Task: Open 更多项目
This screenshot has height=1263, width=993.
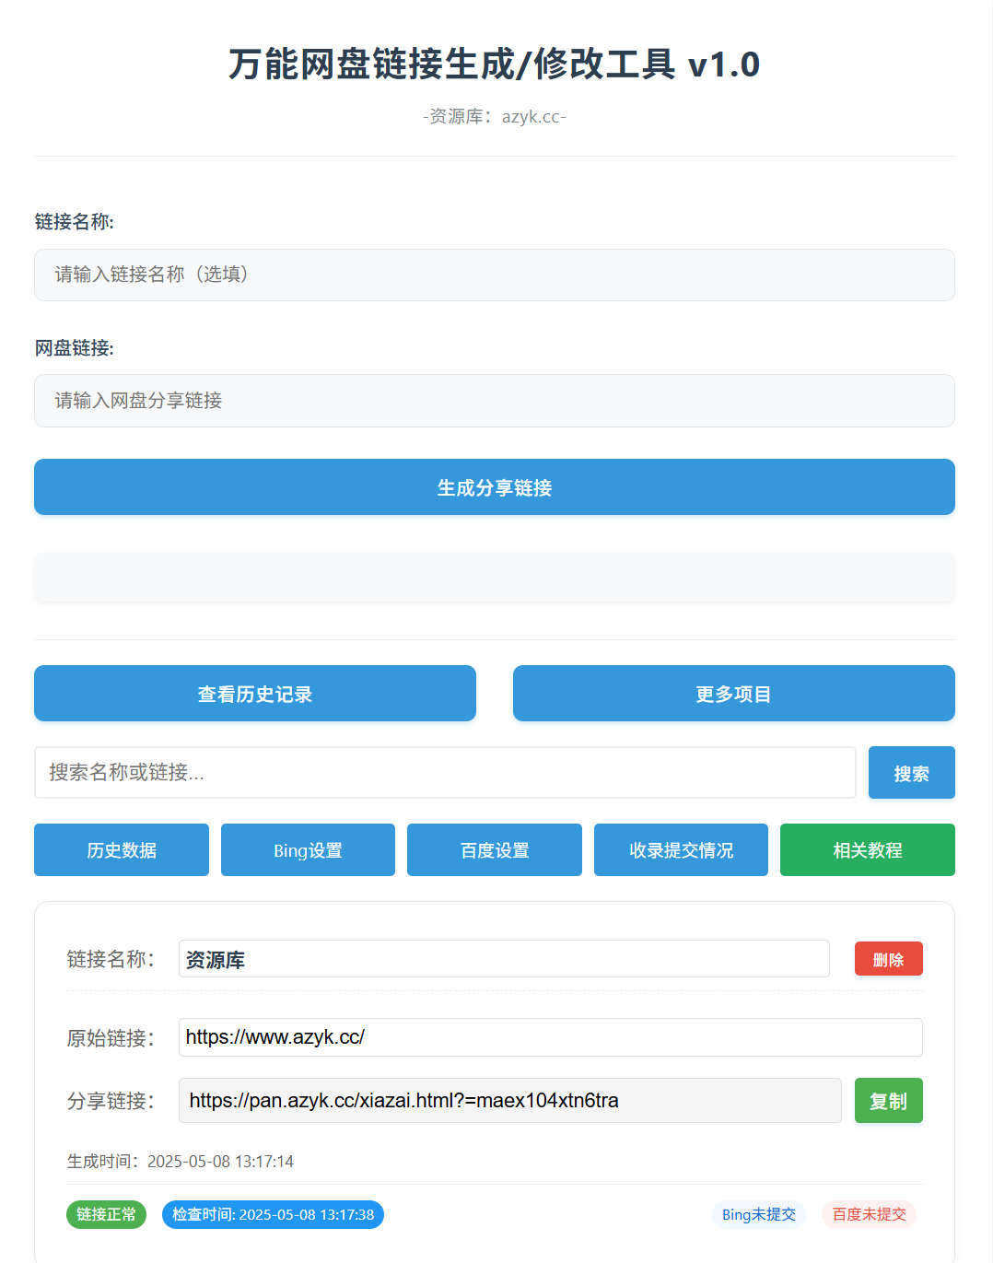Action: coord(733,694)
